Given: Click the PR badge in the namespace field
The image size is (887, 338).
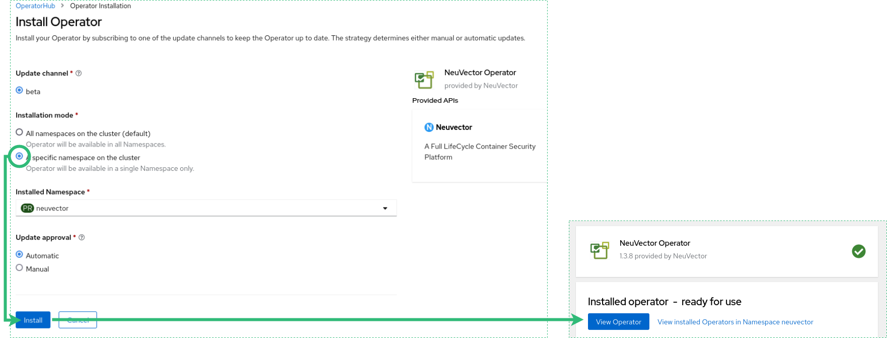Looking at the screenshot, I should tap(27, 208).
